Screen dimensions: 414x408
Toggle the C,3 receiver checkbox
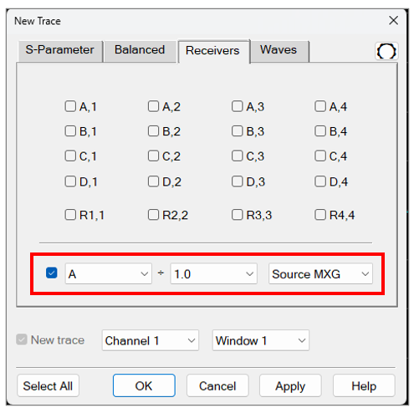pyautogui.click(x=238, y=156)
